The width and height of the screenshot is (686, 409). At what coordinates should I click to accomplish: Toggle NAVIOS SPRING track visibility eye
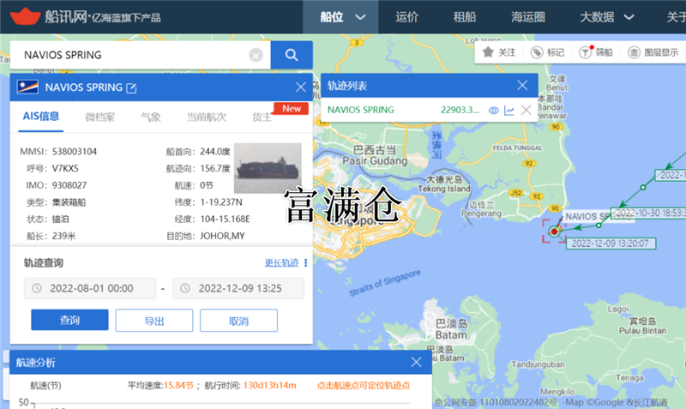(x=494, y=111)
